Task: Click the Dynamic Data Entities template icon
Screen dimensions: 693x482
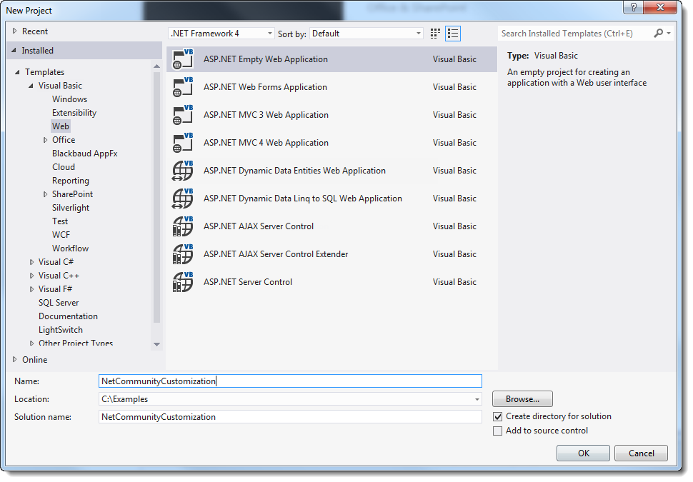Action: coord(182,171)
